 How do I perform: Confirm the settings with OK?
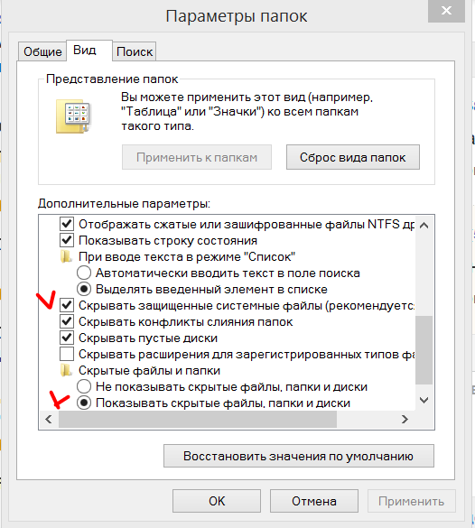click(x=217, y=501)
